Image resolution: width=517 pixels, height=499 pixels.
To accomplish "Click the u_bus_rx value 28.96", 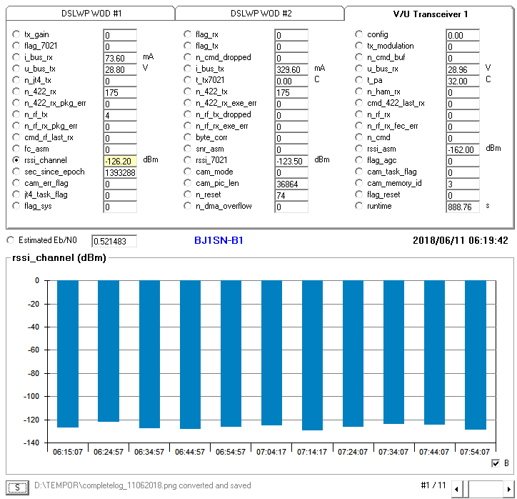I will [463, 69].
